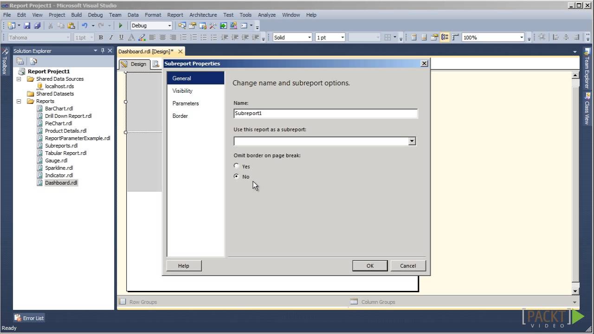Toggle the highlighted grouping pane icon
Screen dimensions: 594x334
445,38
